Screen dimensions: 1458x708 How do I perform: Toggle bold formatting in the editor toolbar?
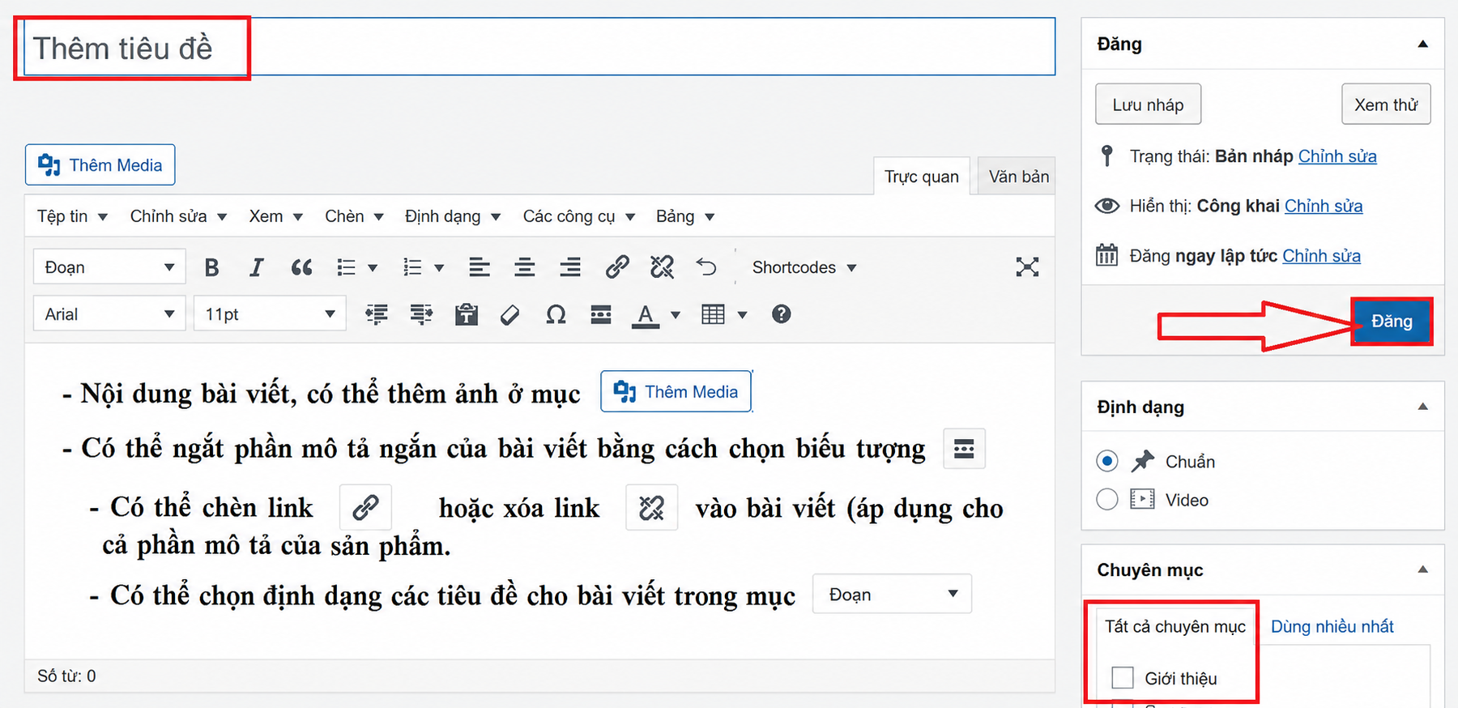click(211, 267)
